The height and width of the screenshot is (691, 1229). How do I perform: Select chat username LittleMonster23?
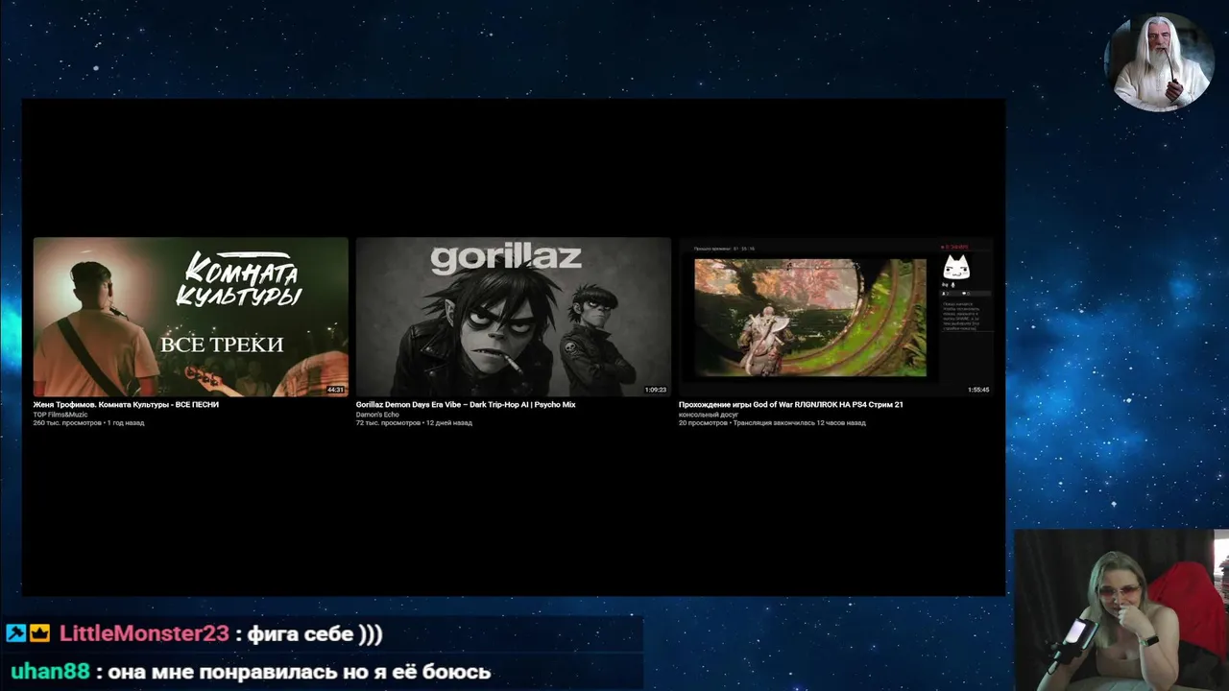[x=144, y=633]
